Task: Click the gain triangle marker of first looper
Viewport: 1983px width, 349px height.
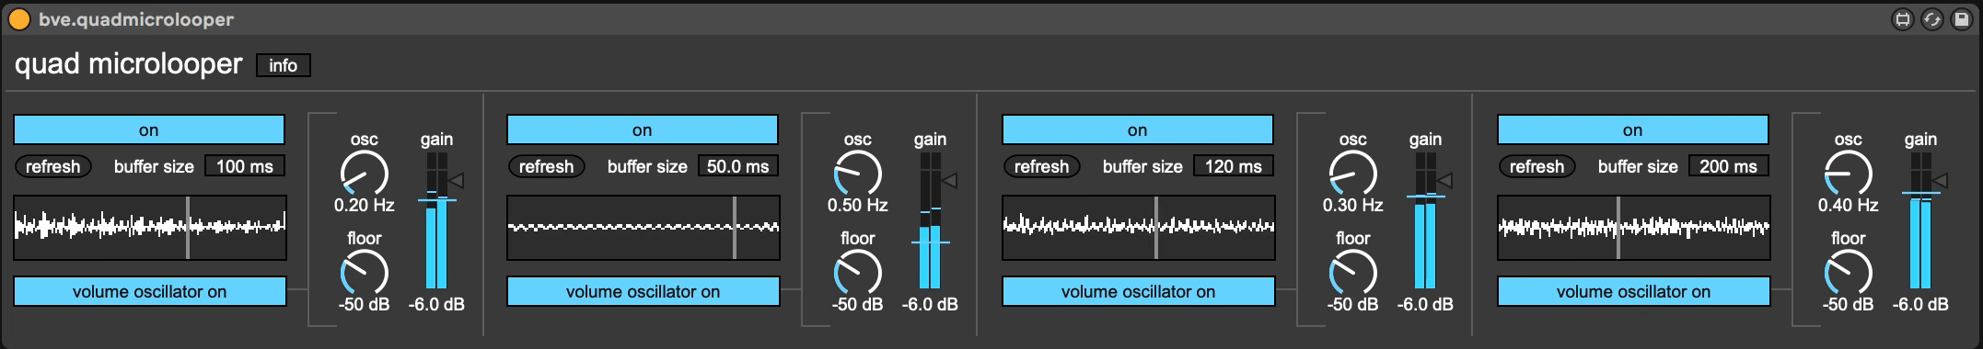Action: coord(456,181)
